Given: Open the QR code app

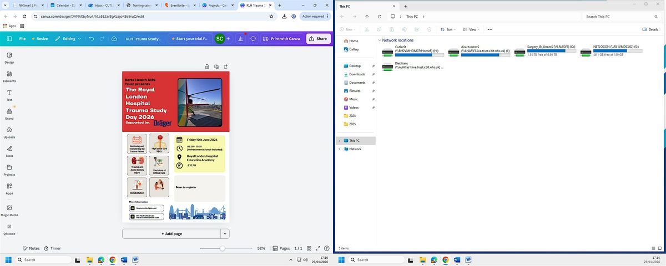Looking at the screenshot, I should [x=9, y=229].
